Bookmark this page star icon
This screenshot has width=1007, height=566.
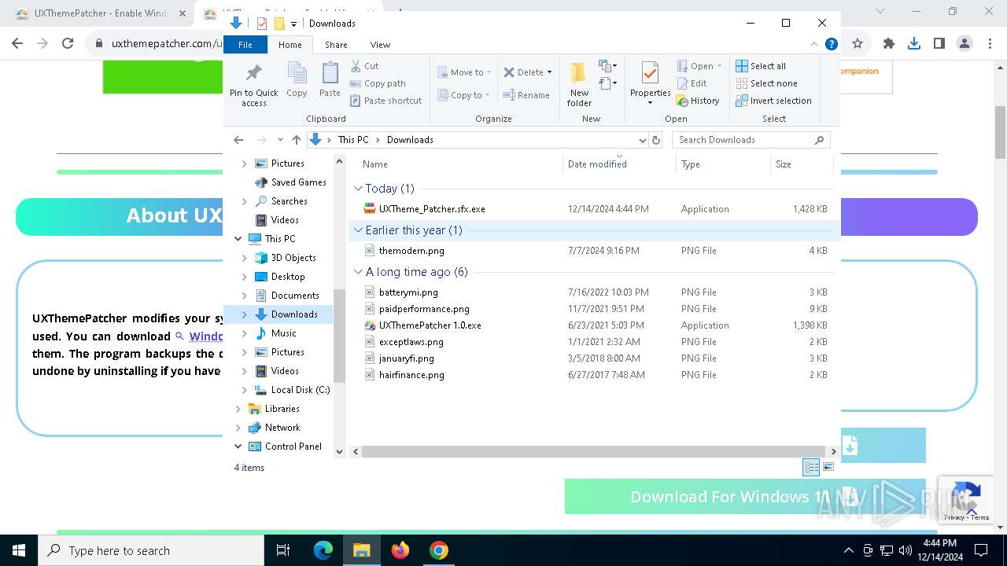858,44
